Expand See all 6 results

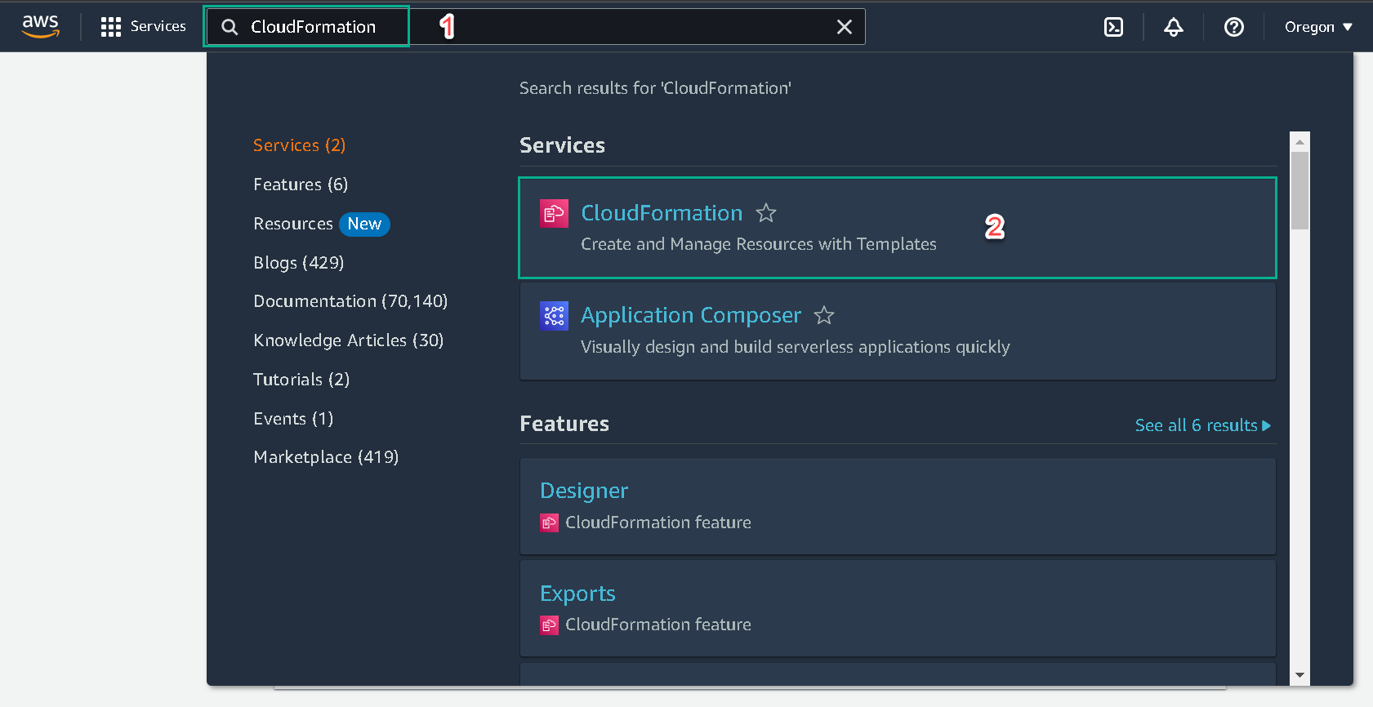(x=1202, y=425)
